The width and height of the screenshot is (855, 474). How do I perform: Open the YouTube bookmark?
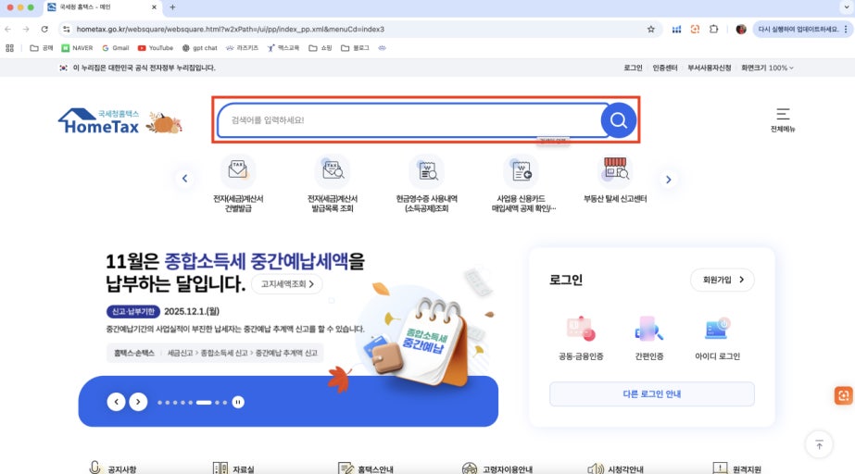pyautogui.click(x=156, y=48)
